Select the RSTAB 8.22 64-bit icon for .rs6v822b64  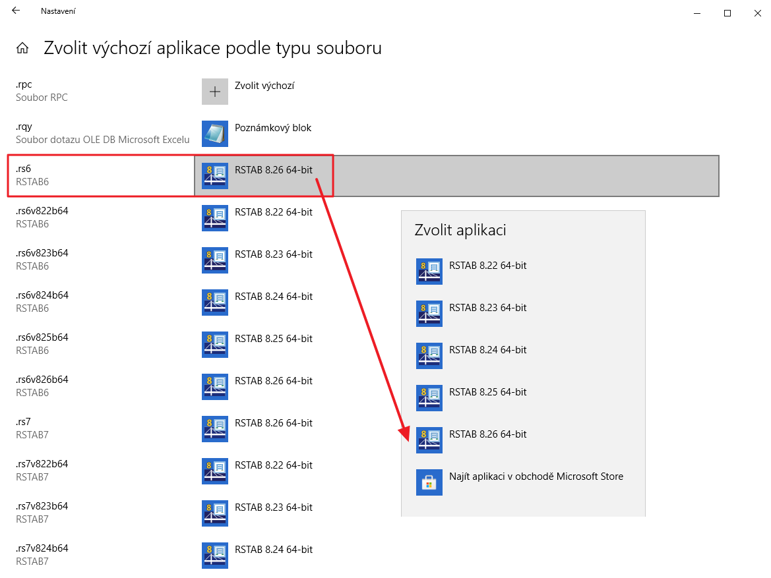[x=214, y=218]
